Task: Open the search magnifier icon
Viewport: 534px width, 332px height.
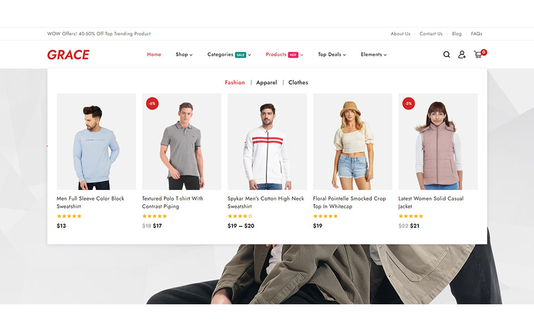Action: coord(447,55)
